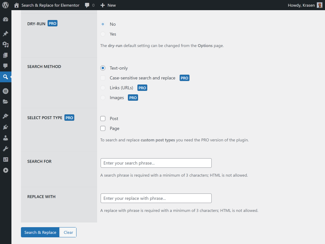
Task: Choose Links (URLs) search method
Action: pos(103,88)
